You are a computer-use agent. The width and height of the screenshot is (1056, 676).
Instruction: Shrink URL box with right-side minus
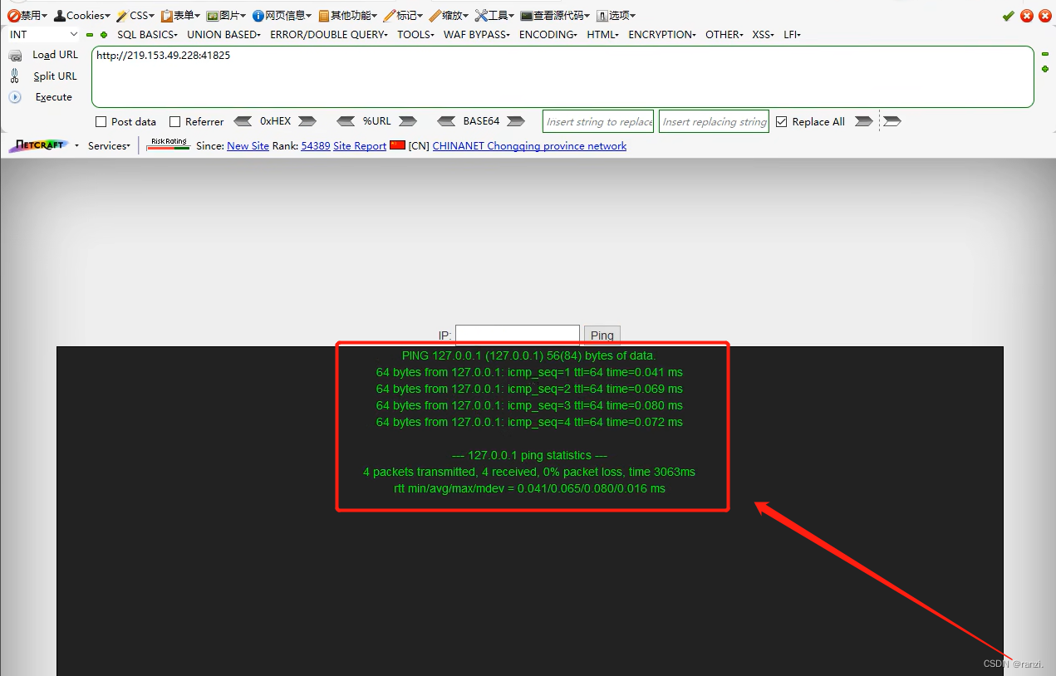[x=1045, y=54]
